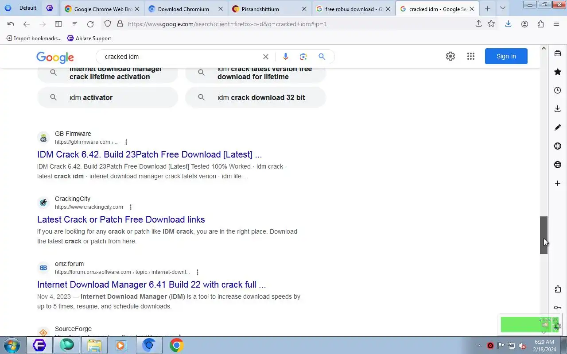
Task: Reload the current page
Action: click(90, 24)
